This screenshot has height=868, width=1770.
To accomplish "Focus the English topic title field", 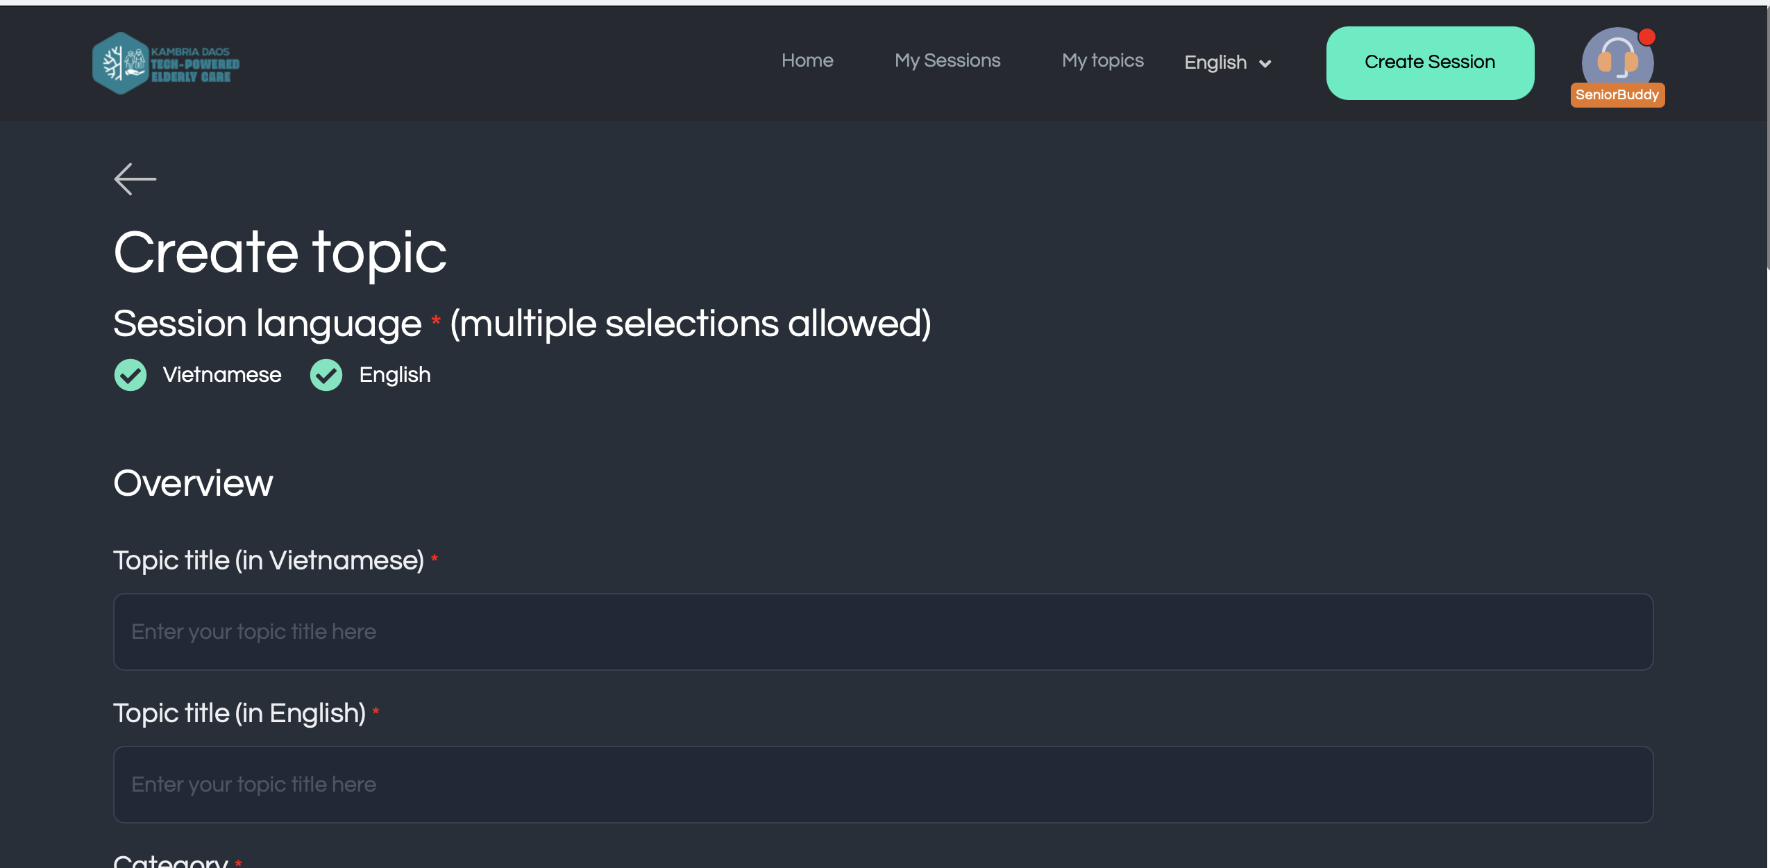I will point(883,785).
